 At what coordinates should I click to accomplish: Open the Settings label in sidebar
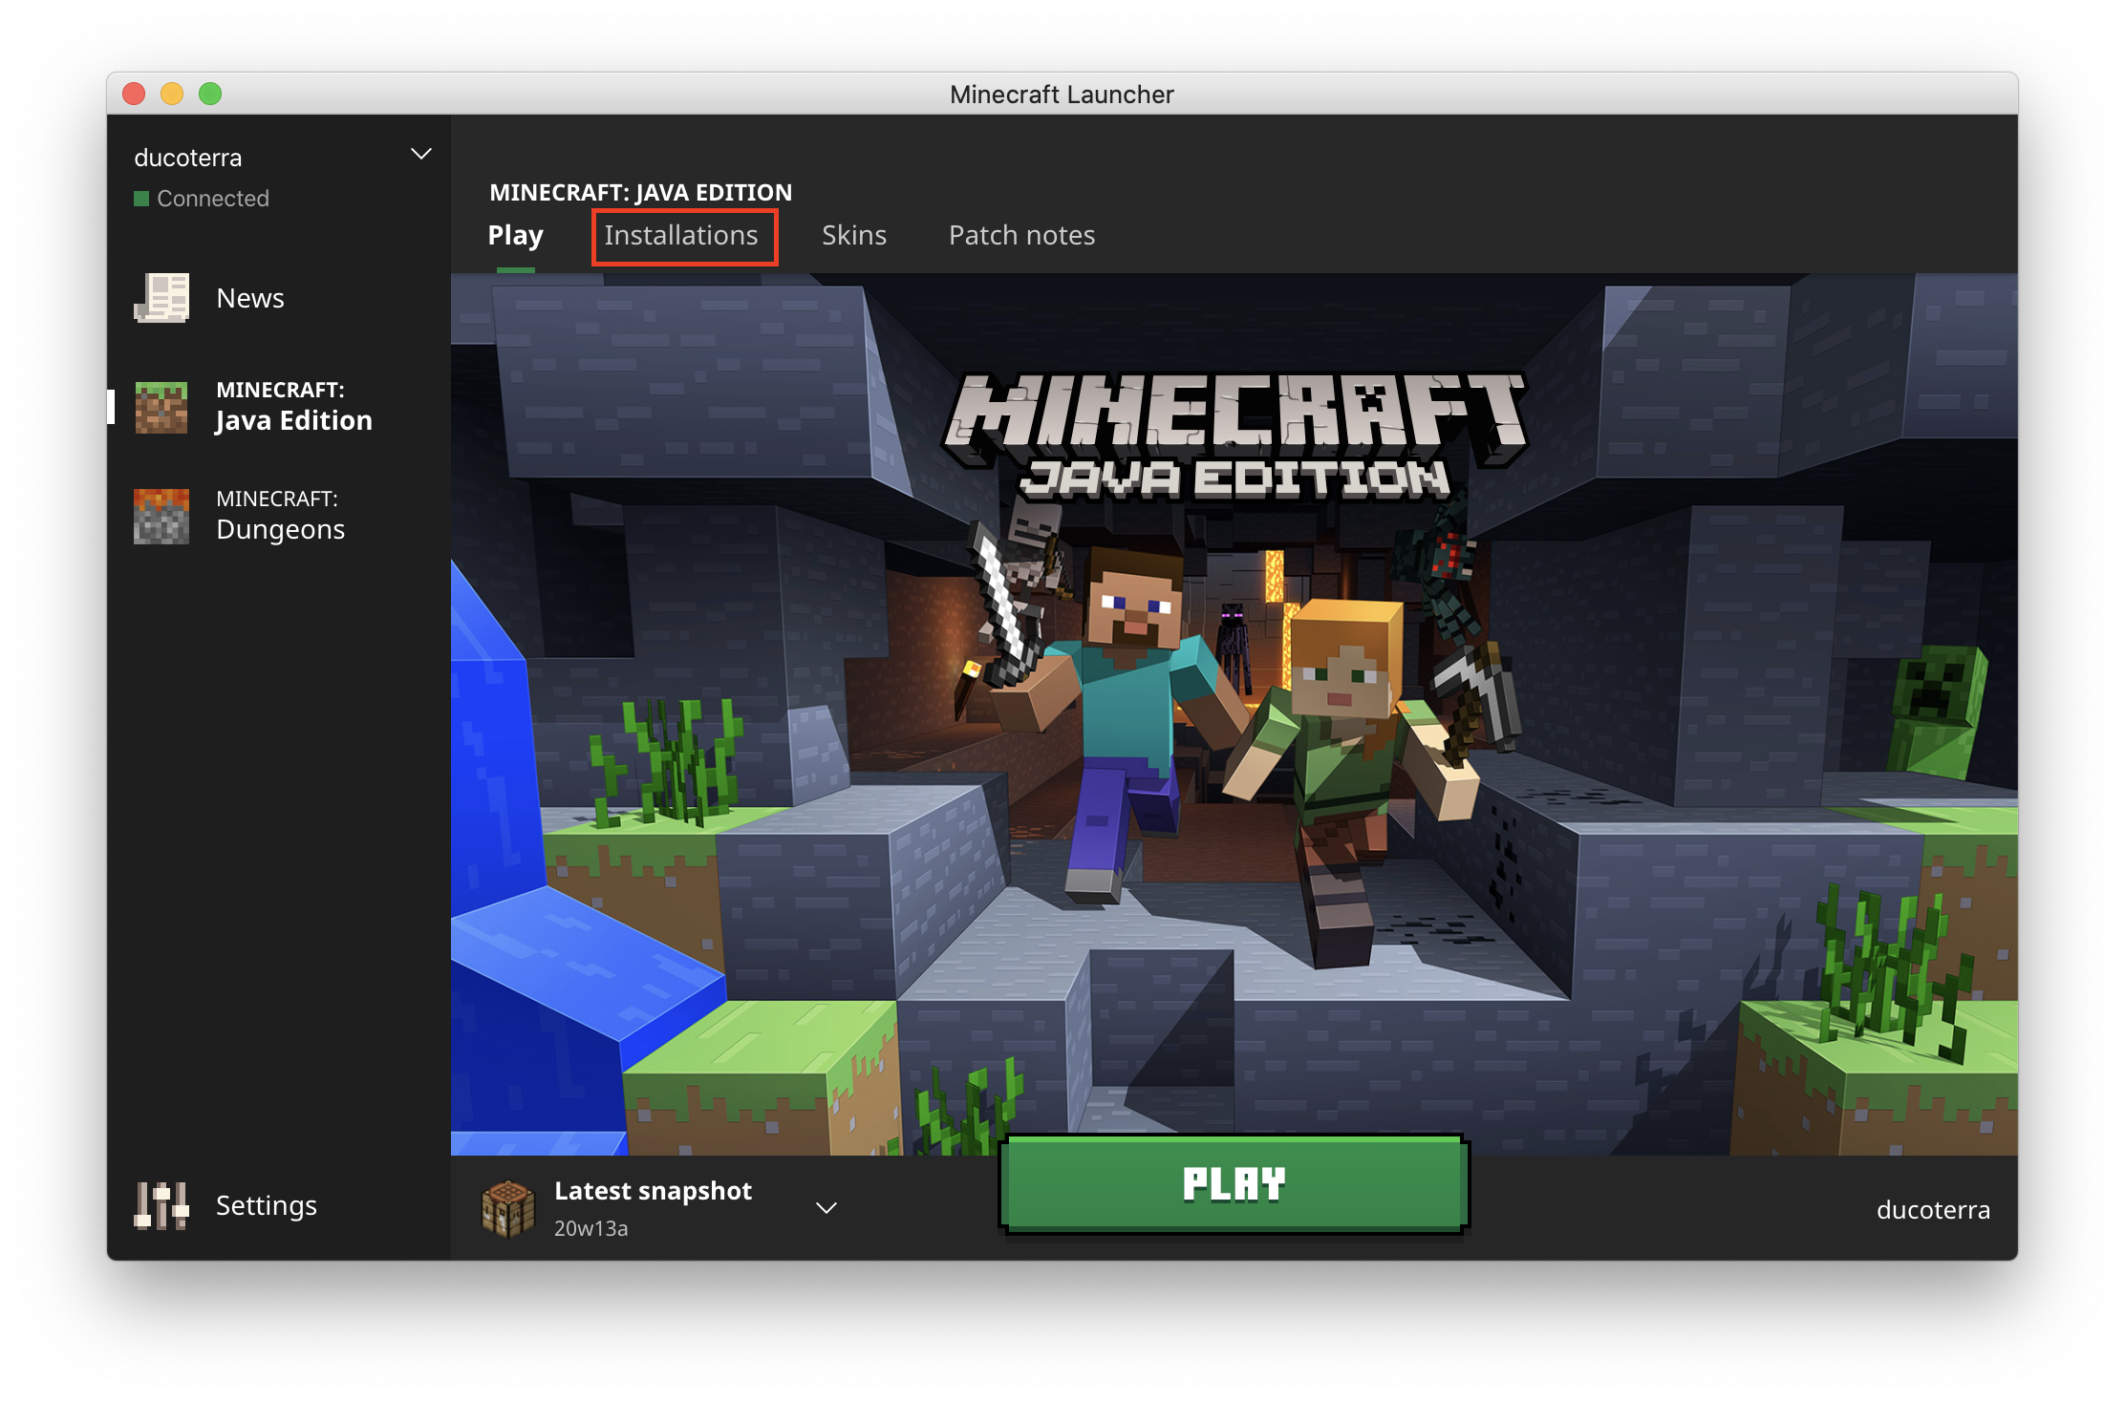point(266,1205)
